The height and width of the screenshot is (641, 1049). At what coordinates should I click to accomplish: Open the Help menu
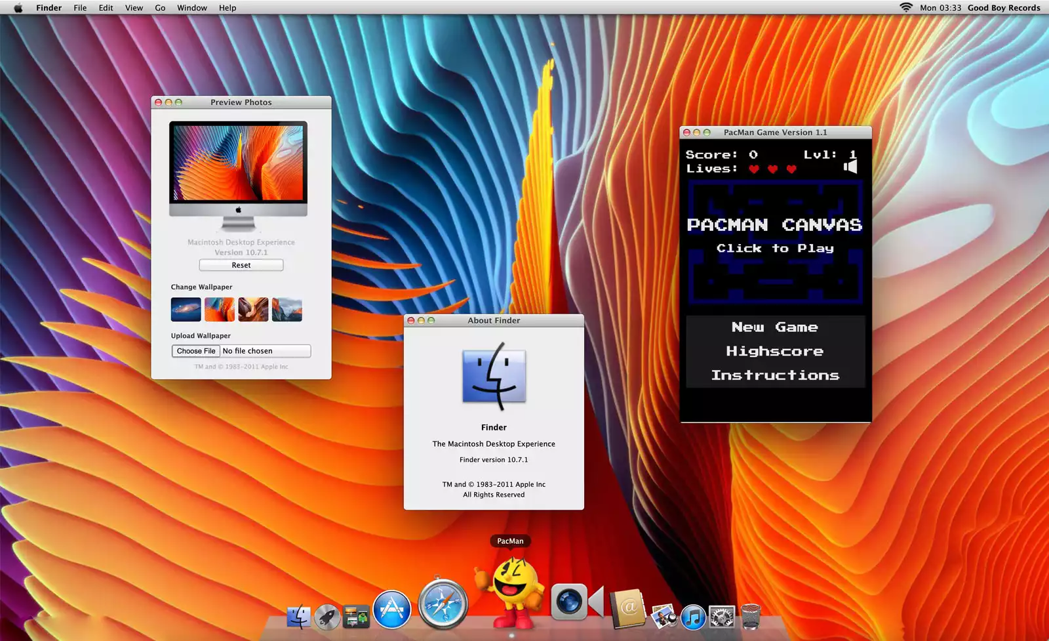[x=228, y=8]
